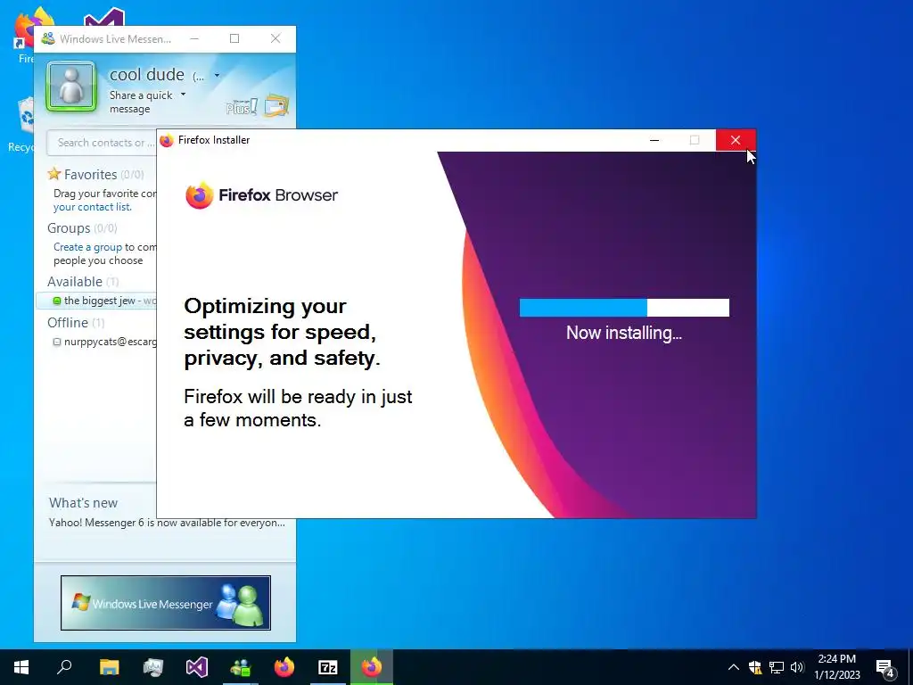
Task: Minimize the Firefox Installer window
Action: (654, 140)
